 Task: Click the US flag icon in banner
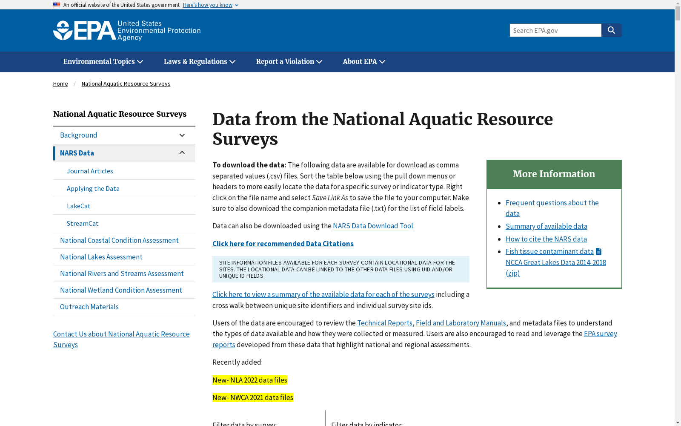click(x=57, y=5)
